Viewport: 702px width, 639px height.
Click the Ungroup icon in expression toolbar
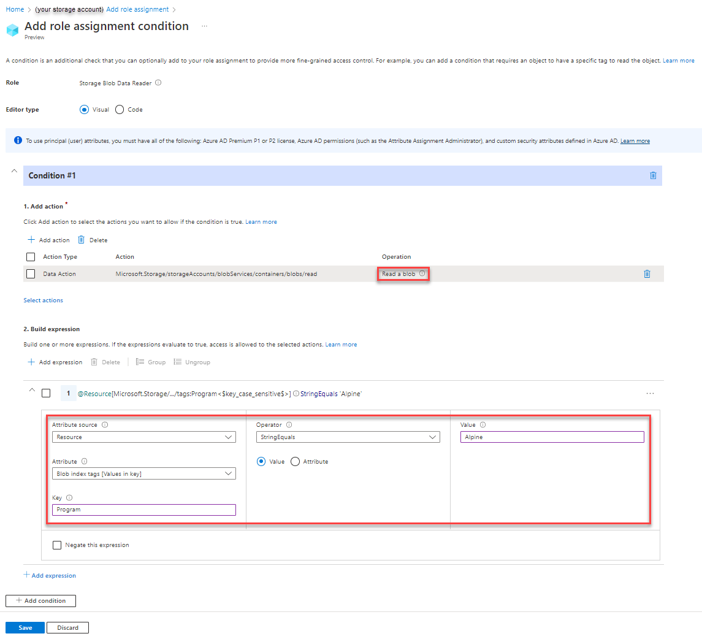click(x=177, y=362)
